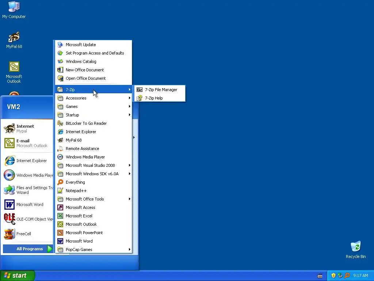This screenshot has width=374, height=281.
Task: Expand Microsoft Windows SDK v6.0A submenu arrow
Action: coord(130,174)
